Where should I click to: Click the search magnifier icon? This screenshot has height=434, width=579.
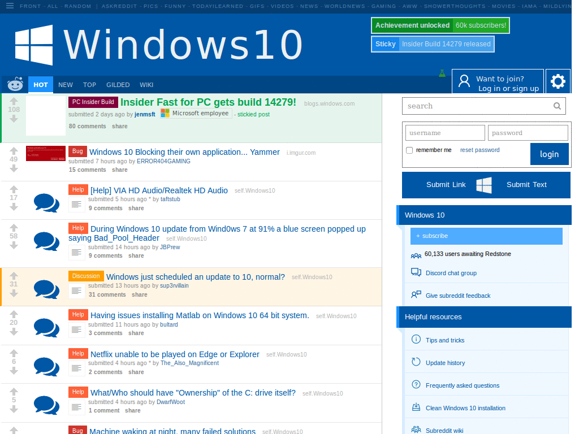coord(557,106)
